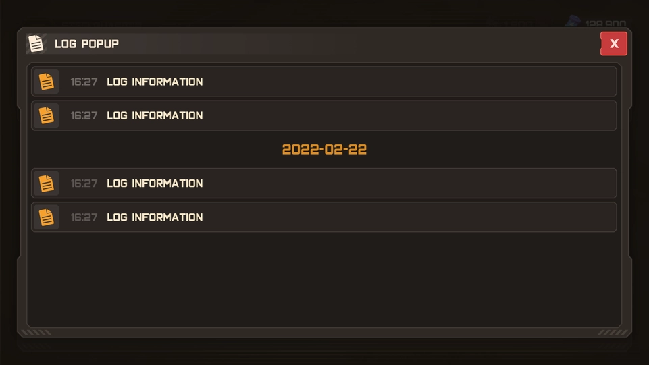This screenshot has height=365, width=649.
Task: Open the topmost LOG INFORMATION entry
Action: (324, 82)
